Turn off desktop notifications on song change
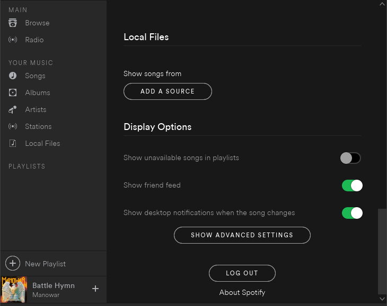Screen dimensions: 387x306 pyautogui.click(x=352, y=213)
